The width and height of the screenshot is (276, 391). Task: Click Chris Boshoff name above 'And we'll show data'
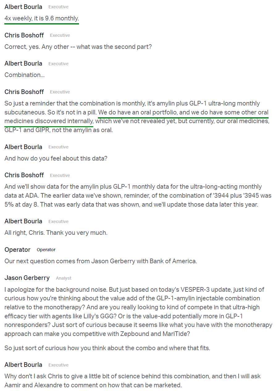pos(24,175)
